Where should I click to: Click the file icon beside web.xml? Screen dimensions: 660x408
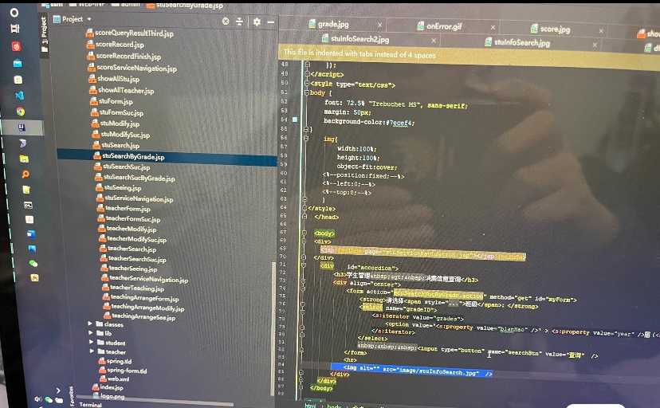103,379
